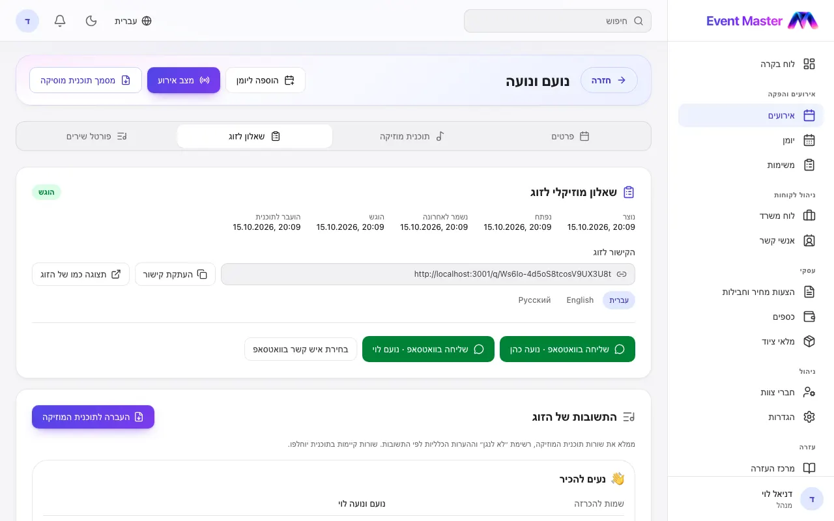
Task: Open מלאי ציוד equipment in sidebar
Action: point(751,341)
